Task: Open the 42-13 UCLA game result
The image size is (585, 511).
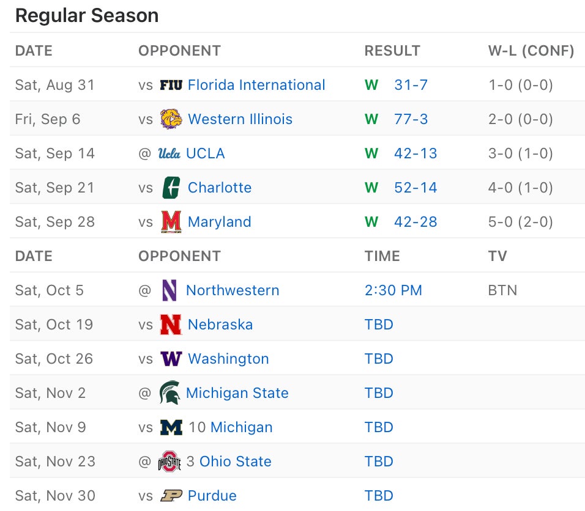Action: (x=415, y=153)
